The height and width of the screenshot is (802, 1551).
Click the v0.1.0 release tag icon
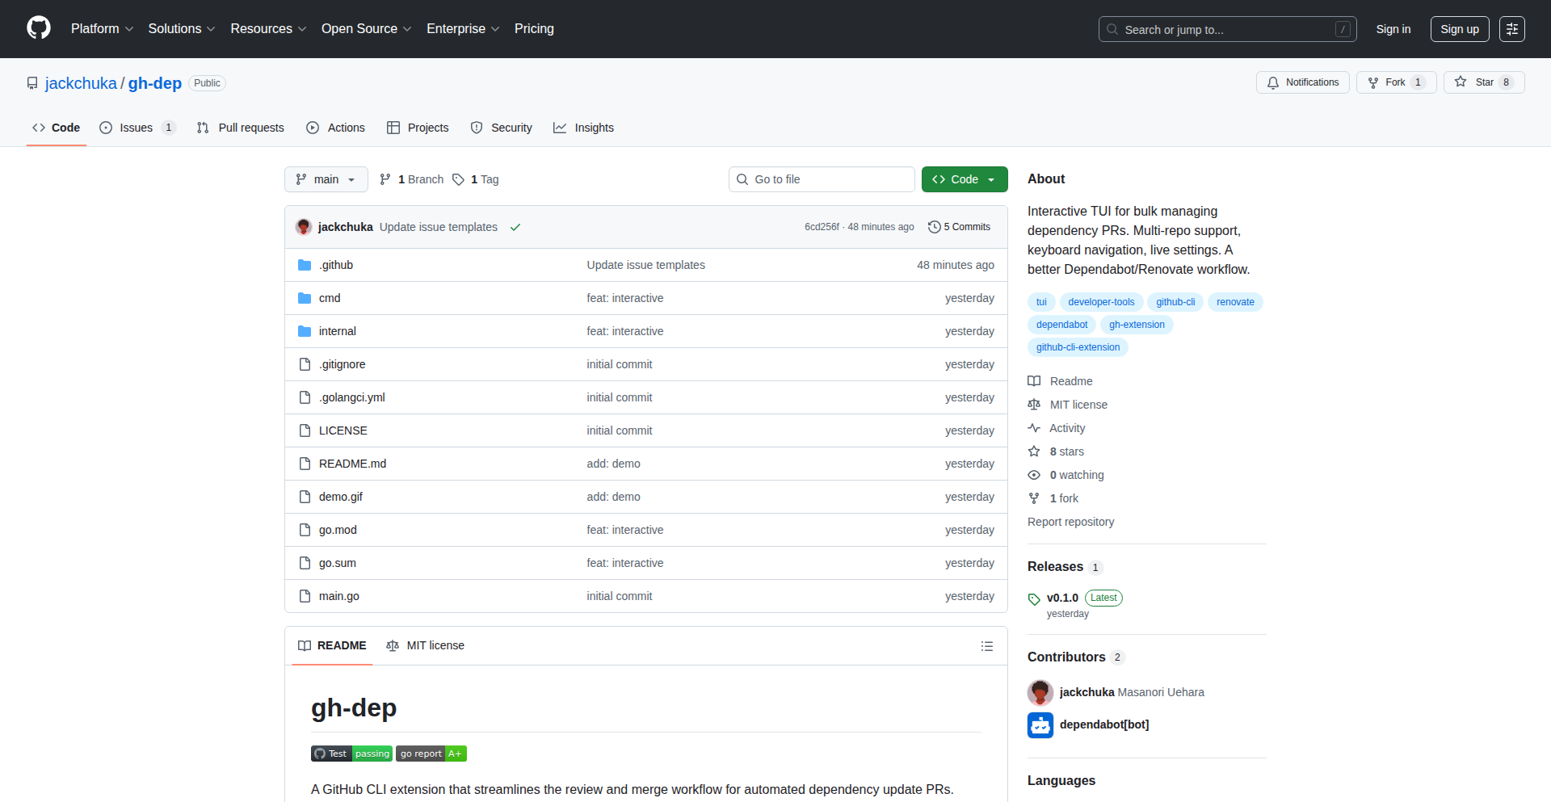coord(1034,598)
